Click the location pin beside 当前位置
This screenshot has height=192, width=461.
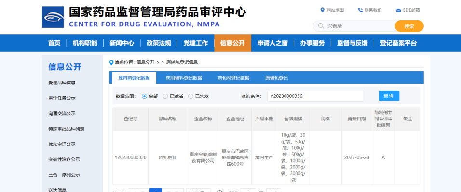point(112,62)
